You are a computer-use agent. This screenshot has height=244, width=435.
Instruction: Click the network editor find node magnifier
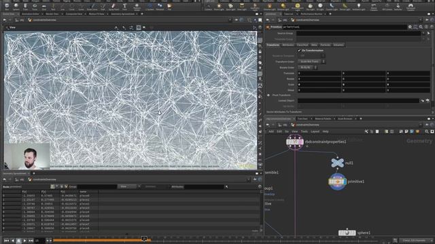(427, 131)
